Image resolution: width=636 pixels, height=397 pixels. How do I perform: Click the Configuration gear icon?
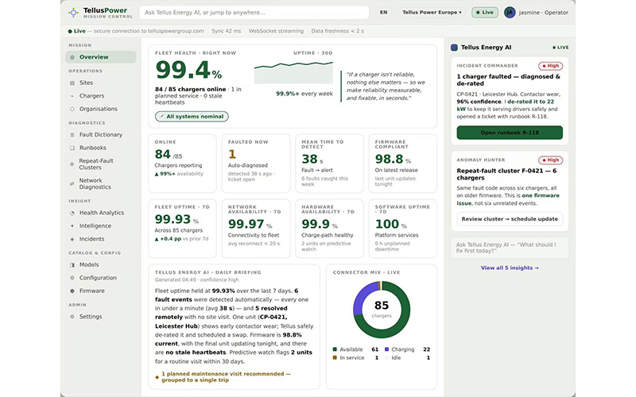(x=72, y=278)
